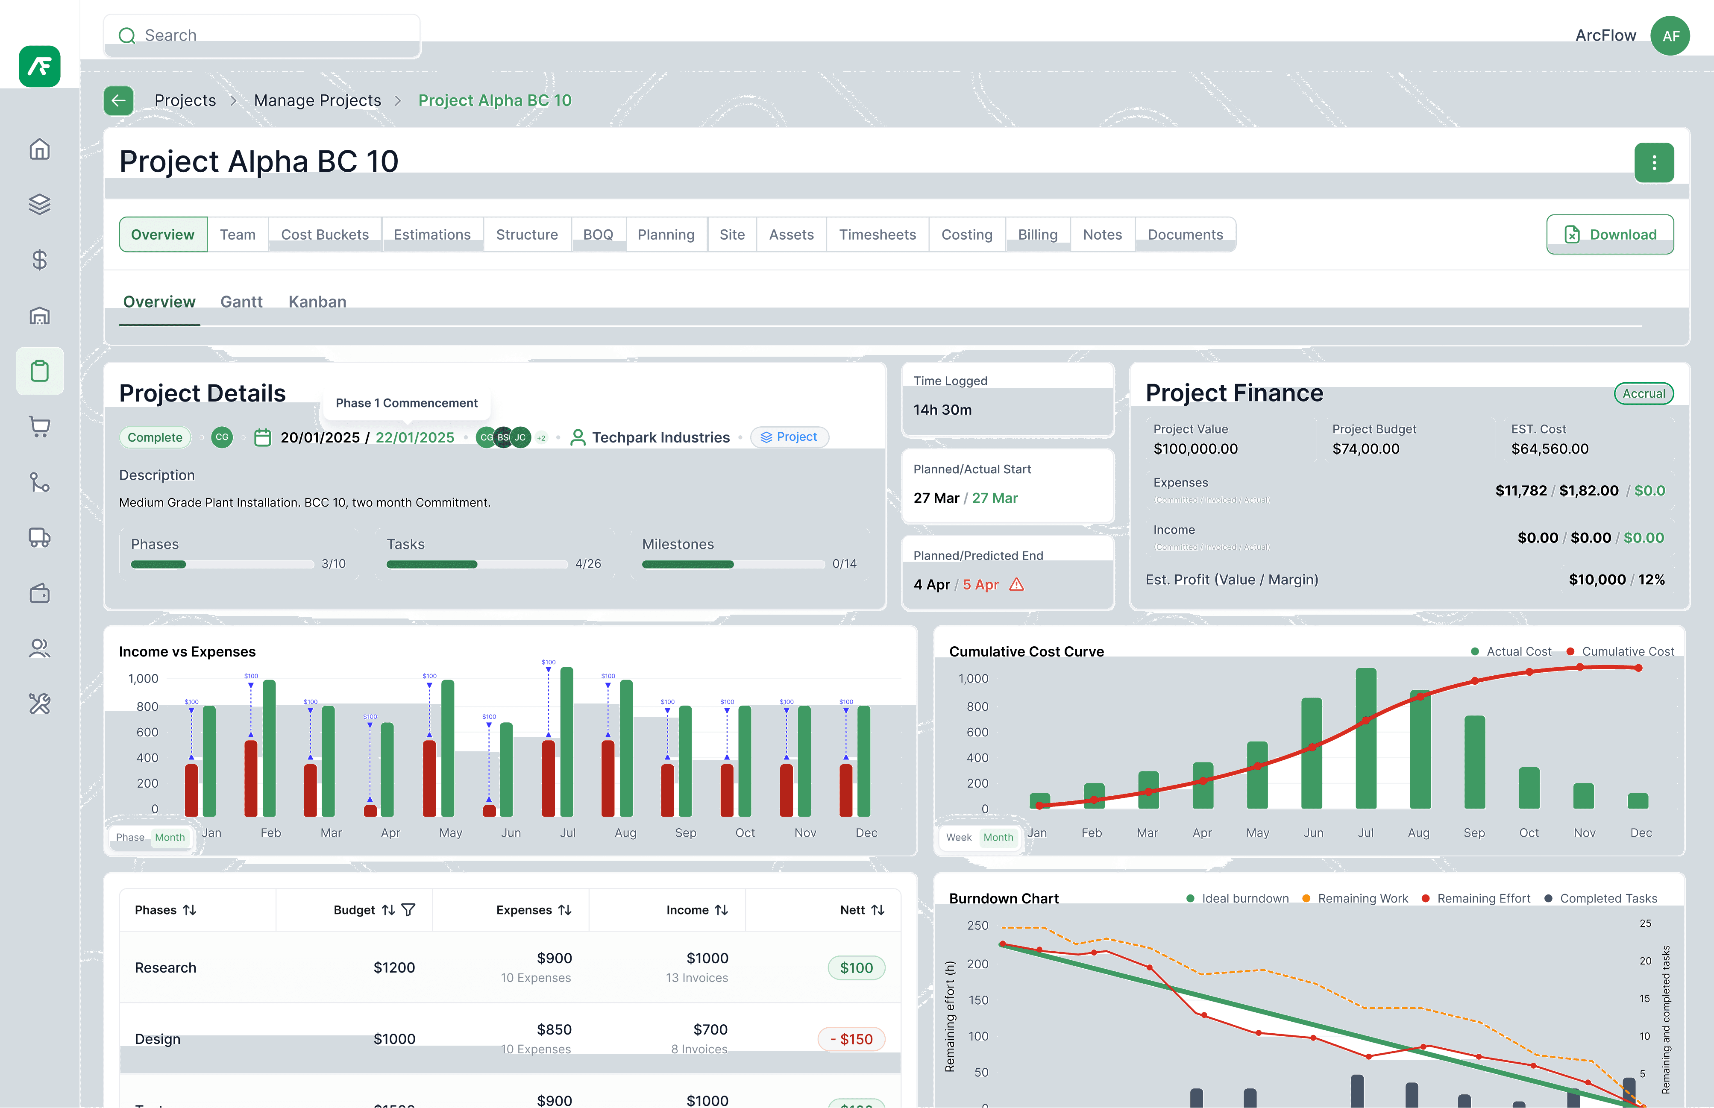The width and height of the screenshot is (1714, 1108).
Task: Click the Tasks progress bar
Action: point(476,564)
